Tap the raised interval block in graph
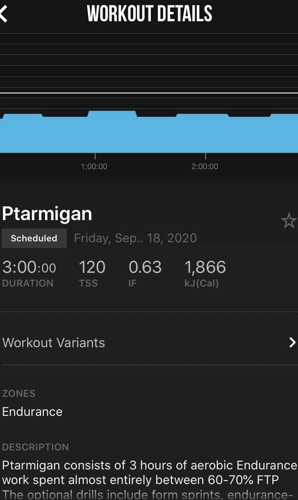 [x=112, y=116]
